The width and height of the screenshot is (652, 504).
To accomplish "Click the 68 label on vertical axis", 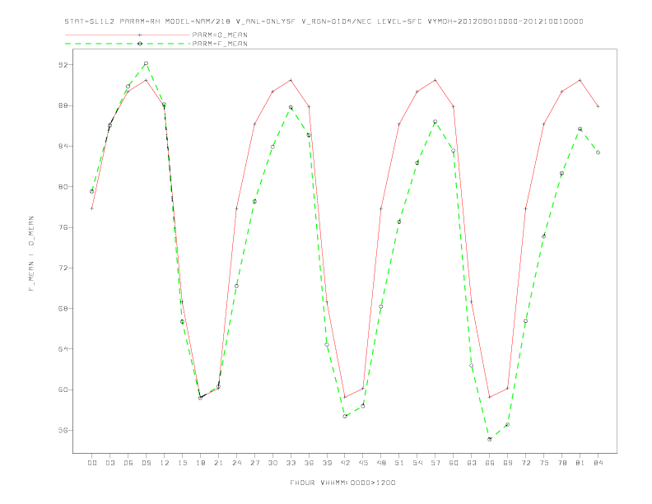I will [63, 309].
